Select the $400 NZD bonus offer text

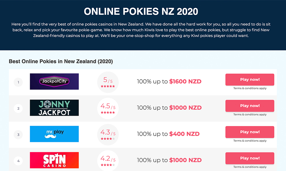pos(184,134)
